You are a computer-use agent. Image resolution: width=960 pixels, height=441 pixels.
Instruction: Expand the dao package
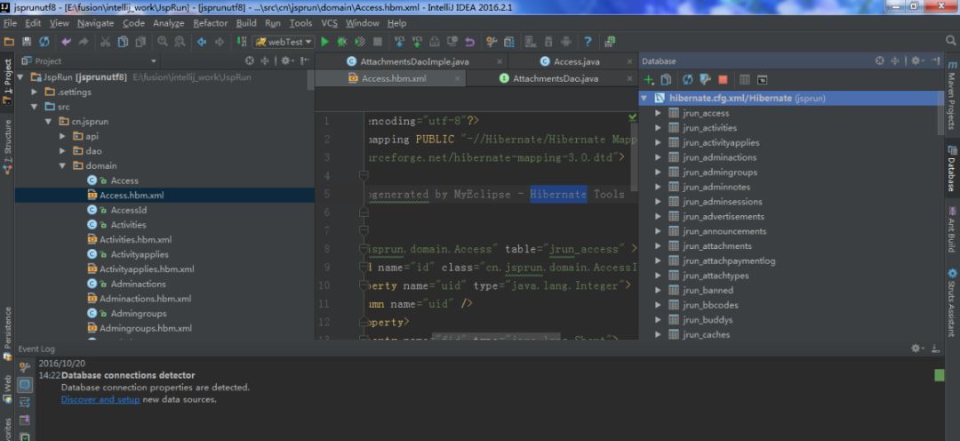click(62, 150)
